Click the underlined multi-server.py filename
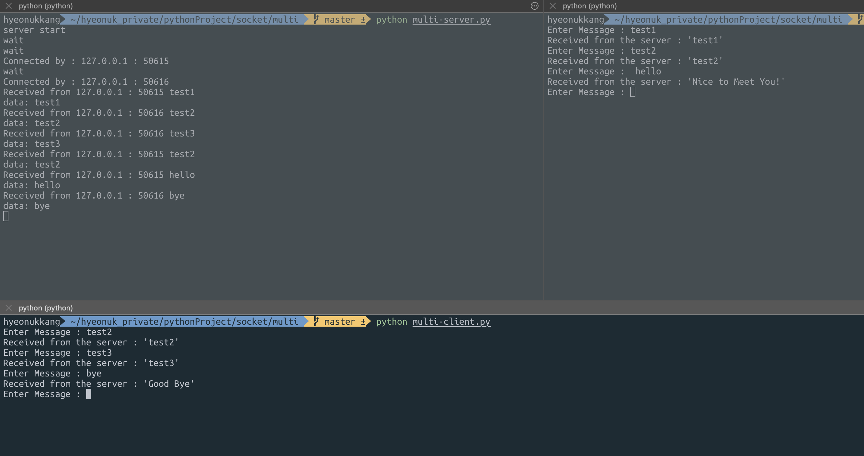Viewport: 864px width, 456px height. [x=451, y=20]
